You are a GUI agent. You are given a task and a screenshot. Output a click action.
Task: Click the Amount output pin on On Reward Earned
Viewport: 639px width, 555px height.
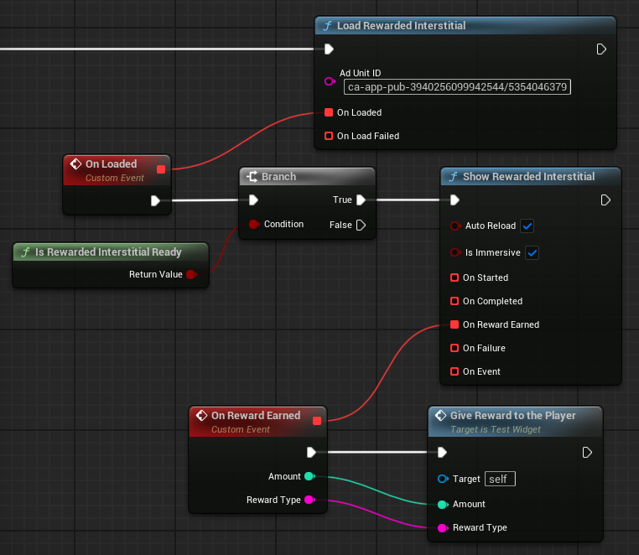[x=309, y=476]
